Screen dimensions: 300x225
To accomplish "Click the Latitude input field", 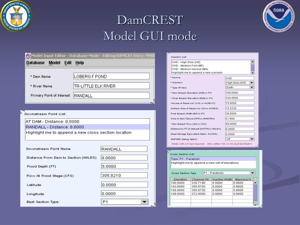I will (125, 185).
